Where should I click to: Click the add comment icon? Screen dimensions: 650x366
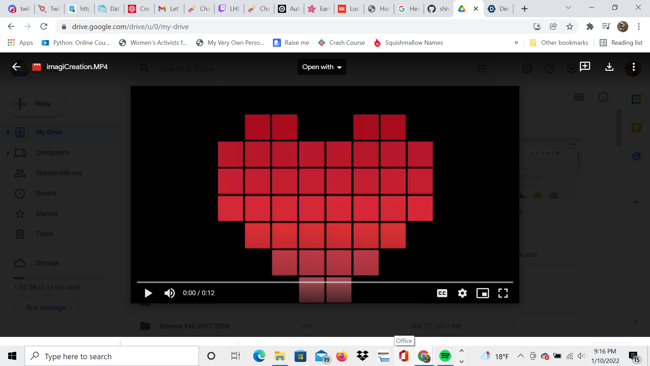(x=585, y=67)
